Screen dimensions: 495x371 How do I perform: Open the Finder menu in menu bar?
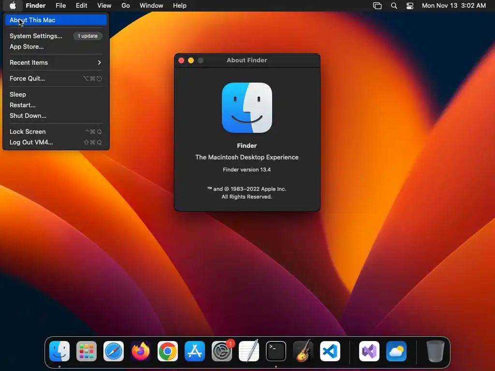click(x=36, y=6)
